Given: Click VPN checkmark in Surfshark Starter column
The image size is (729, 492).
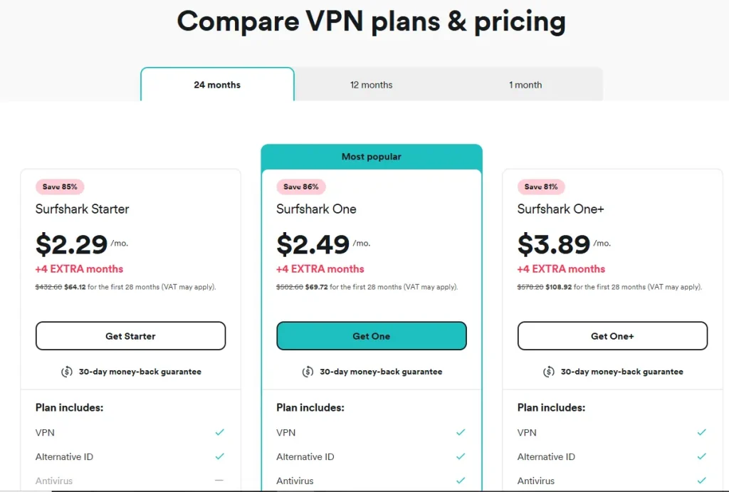Looking at the screenshot, I should point(220,432).
